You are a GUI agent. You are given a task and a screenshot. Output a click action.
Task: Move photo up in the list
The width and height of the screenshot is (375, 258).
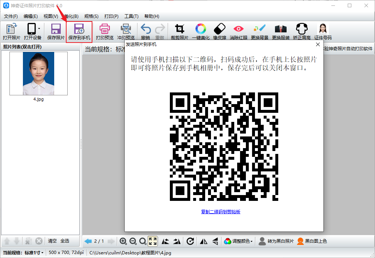point(7,241)
